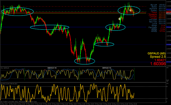Screen dimensions: 171x105
Task: Click the 16 May 2012 date label
Action: pyautogui.click(x=4, y=104)
